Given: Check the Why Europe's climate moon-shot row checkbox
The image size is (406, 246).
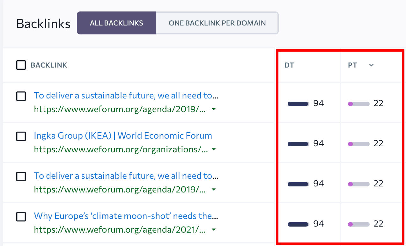Looking at the screenshot, I should (21, 217).
